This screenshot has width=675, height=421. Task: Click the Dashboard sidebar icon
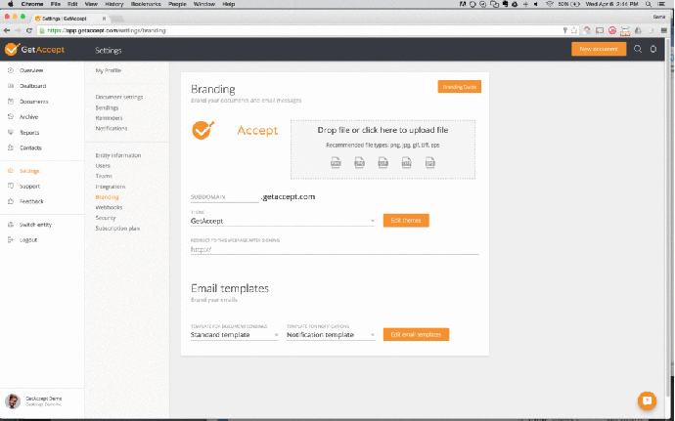click(x=11, y=86)
